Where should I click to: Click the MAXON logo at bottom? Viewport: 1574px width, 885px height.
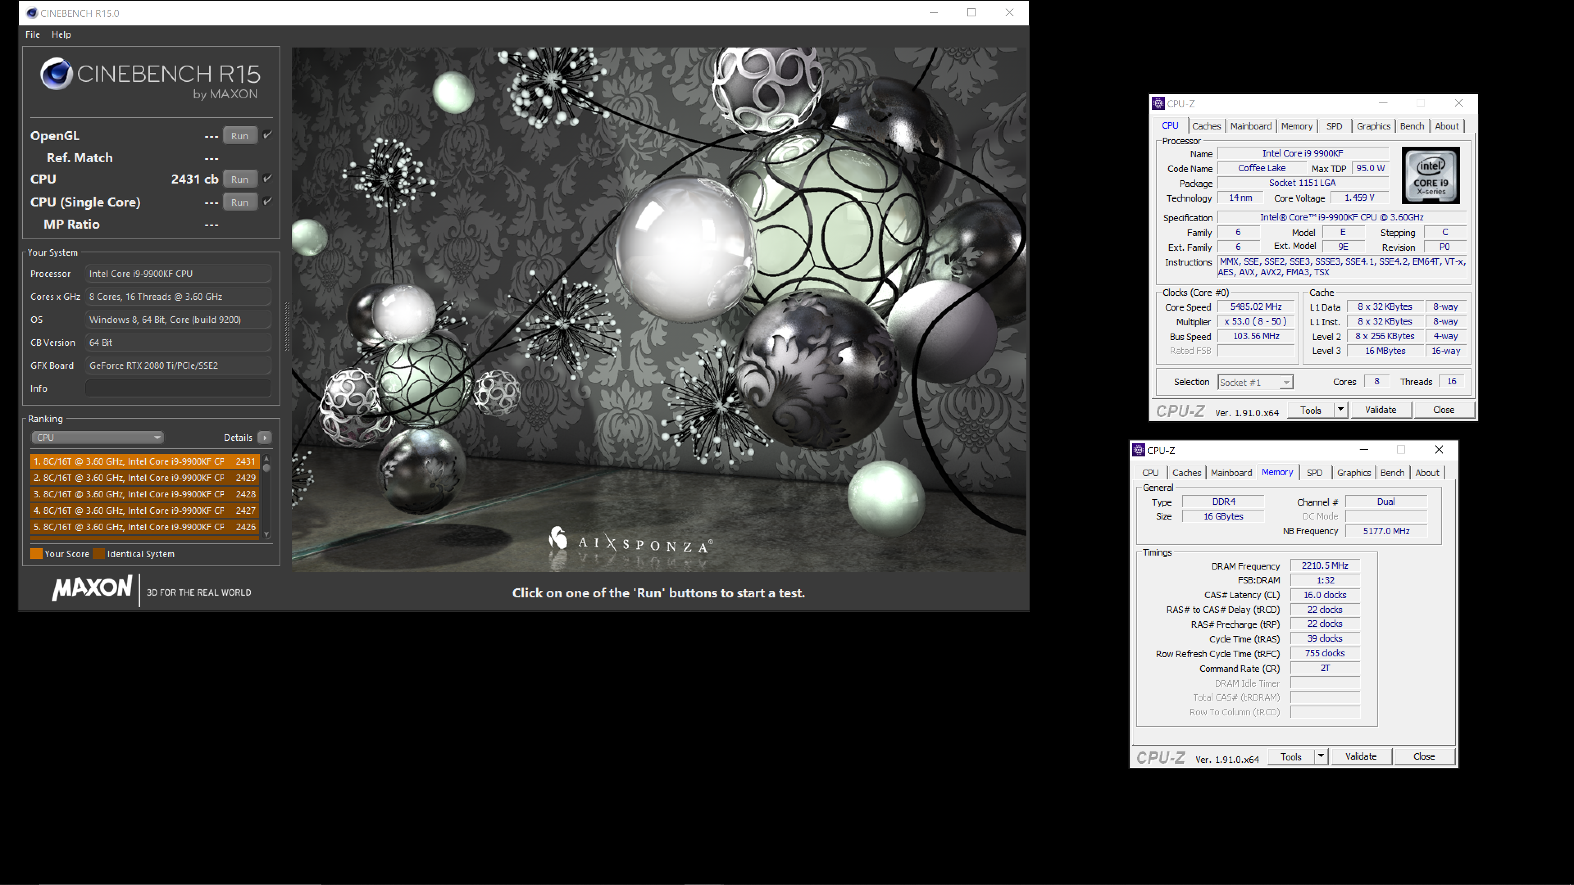coord(92,588)
